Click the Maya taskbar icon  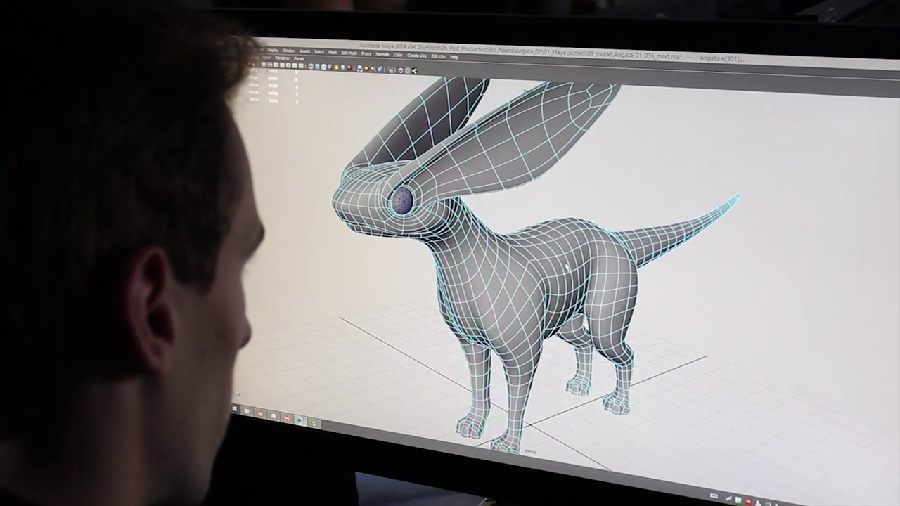pos(300,420)
